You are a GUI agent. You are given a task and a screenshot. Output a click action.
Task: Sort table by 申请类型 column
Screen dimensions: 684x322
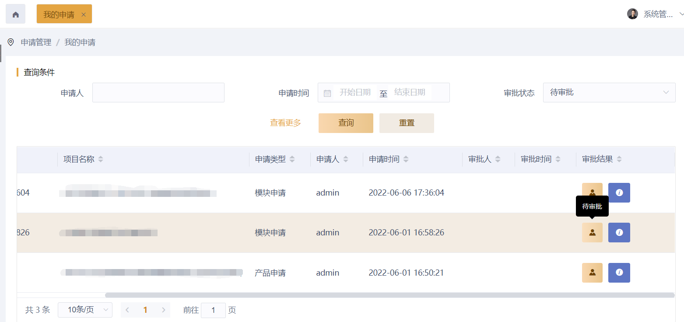(x=292, y=159)
